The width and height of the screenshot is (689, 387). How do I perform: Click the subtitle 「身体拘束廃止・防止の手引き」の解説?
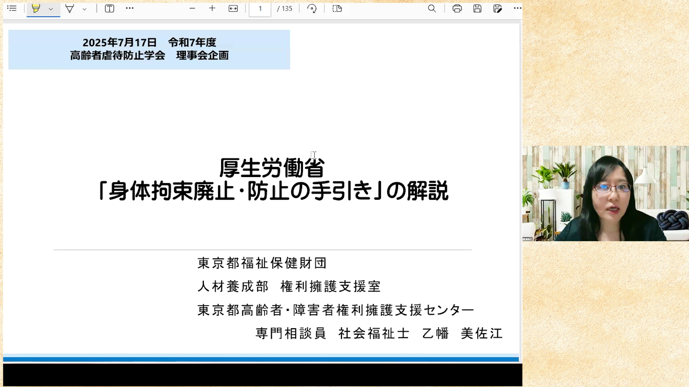(x=273, y=191)
